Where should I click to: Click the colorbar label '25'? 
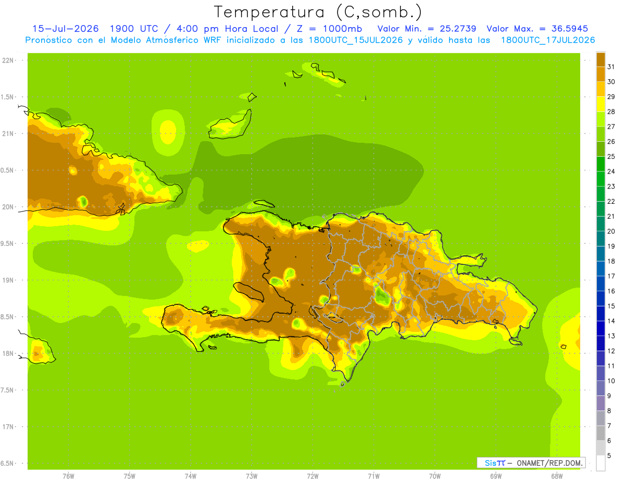611,156
